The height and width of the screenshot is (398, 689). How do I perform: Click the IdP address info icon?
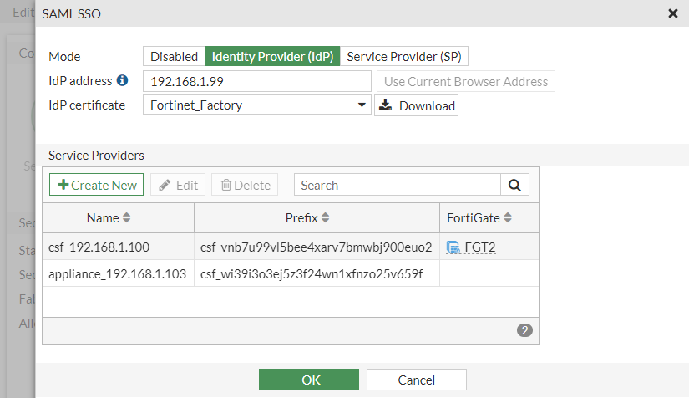[x=122, y=81]
